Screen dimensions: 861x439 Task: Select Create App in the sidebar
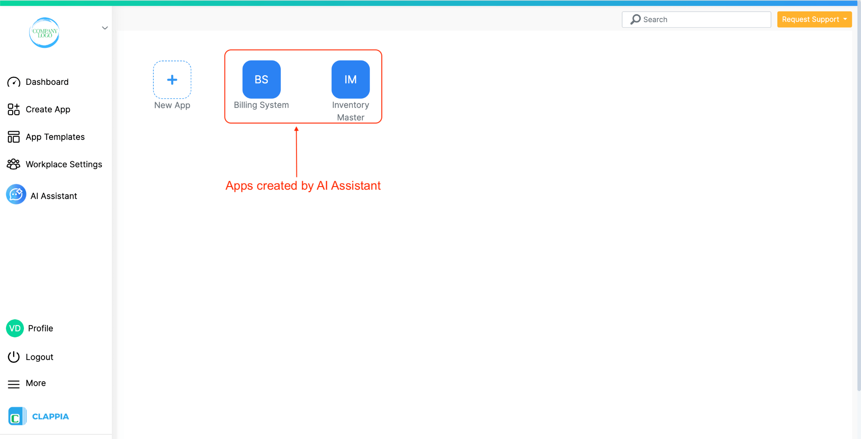pyautogui.click(x=48, y=109)
